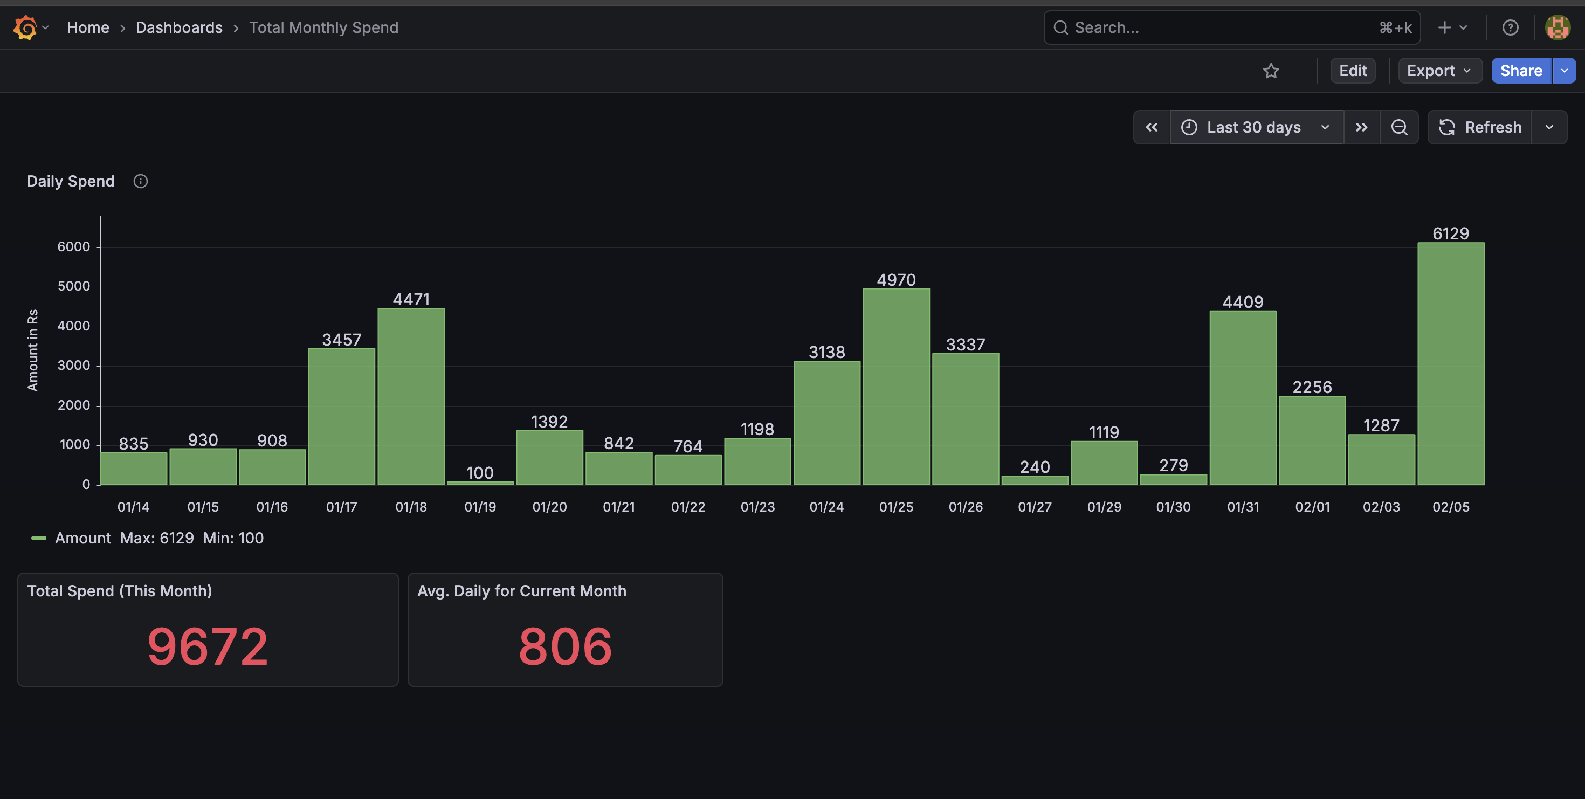Show Daily Spend panel info icon
1585x799 pixels.
pos(140,182)
